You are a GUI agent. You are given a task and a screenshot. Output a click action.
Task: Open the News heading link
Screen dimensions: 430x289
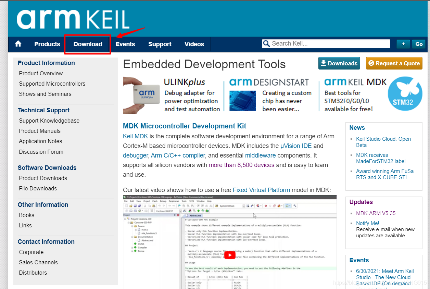(357, 128)
